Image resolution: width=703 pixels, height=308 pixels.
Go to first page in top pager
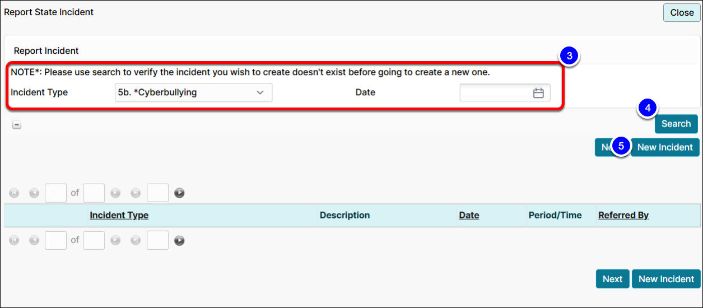(15, 193)
